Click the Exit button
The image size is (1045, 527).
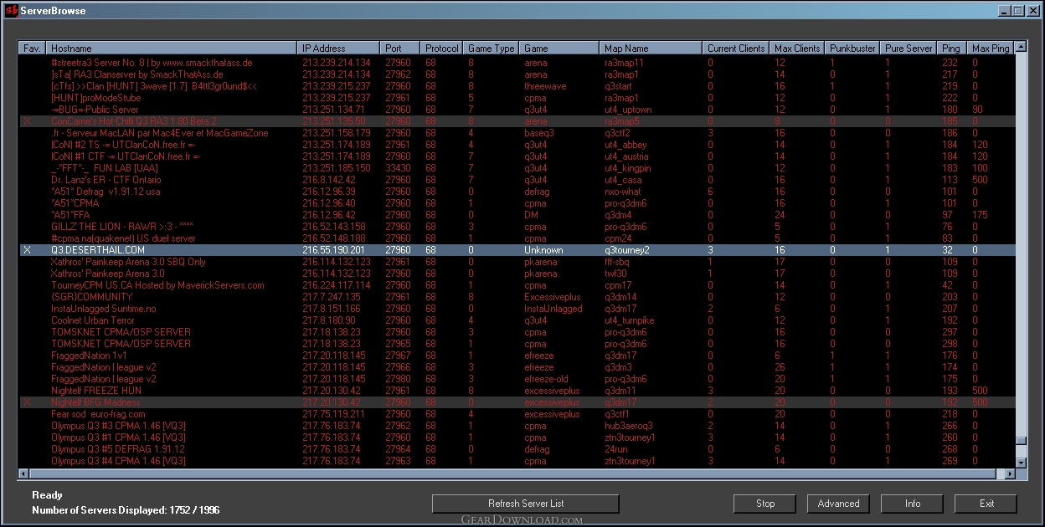[x=986, y=504]
